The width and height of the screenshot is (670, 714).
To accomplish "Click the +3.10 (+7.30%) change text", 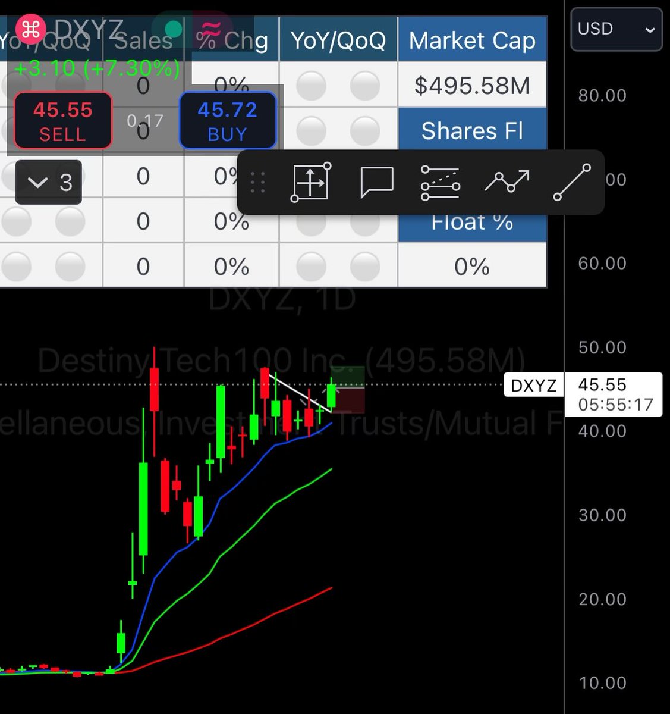I will pos(96,68).
